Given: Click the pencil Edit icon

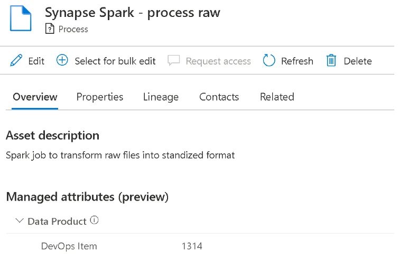Looking at the screenshot, I should tap(16, 61).
